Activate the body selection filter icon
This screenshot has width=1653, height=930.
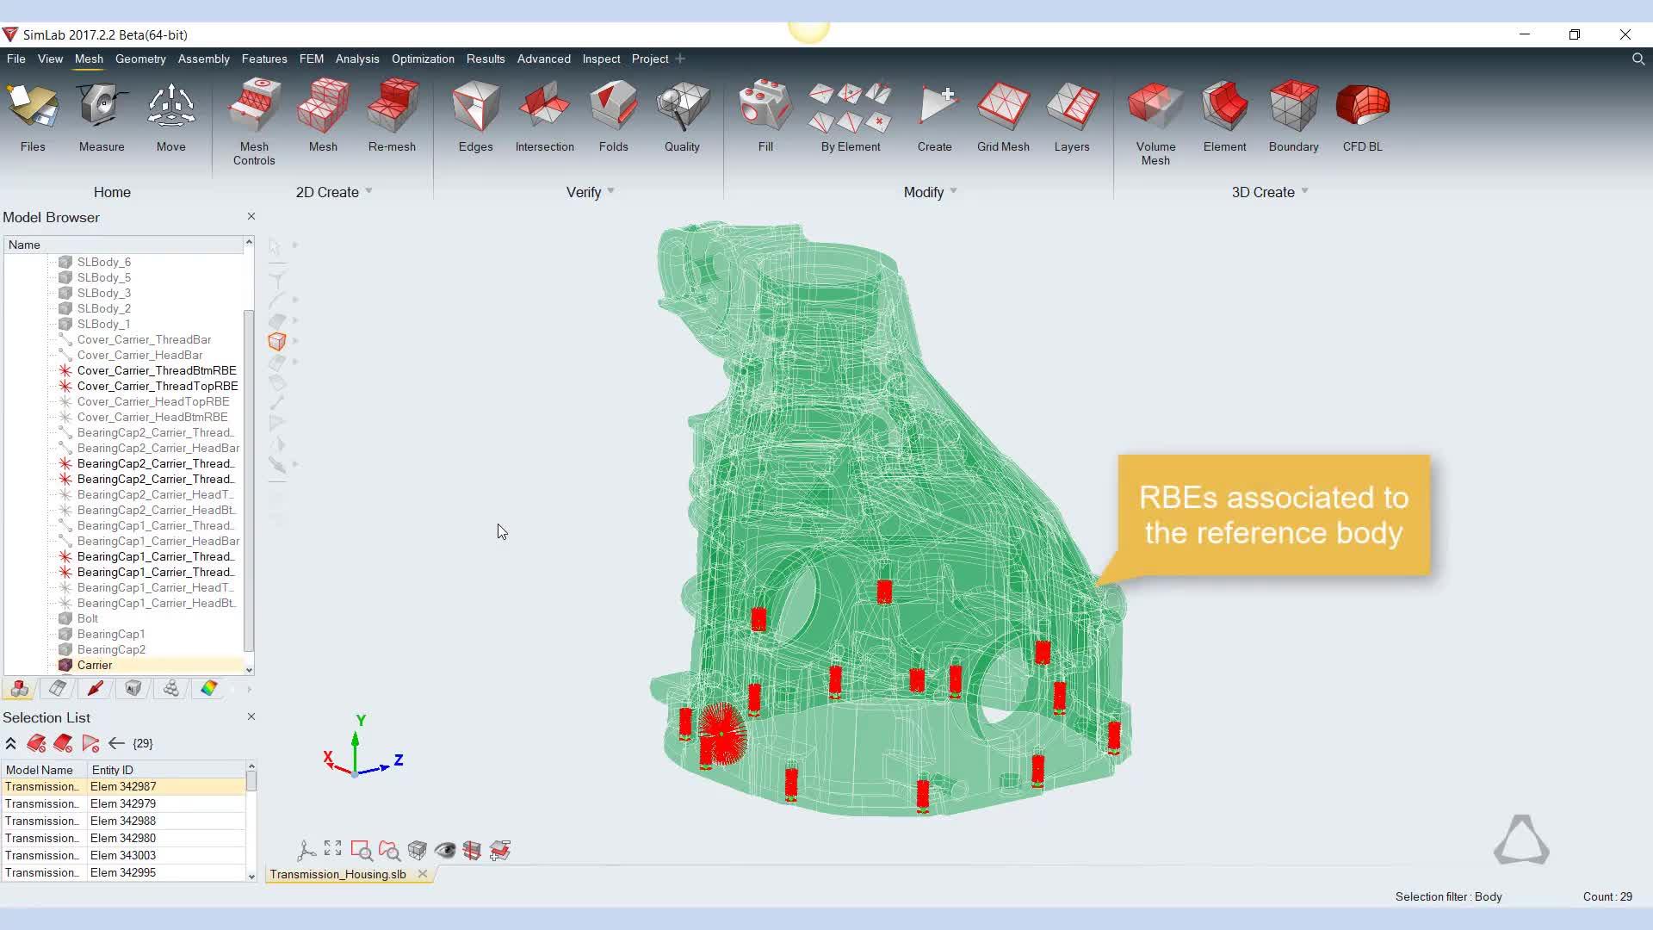276,342
